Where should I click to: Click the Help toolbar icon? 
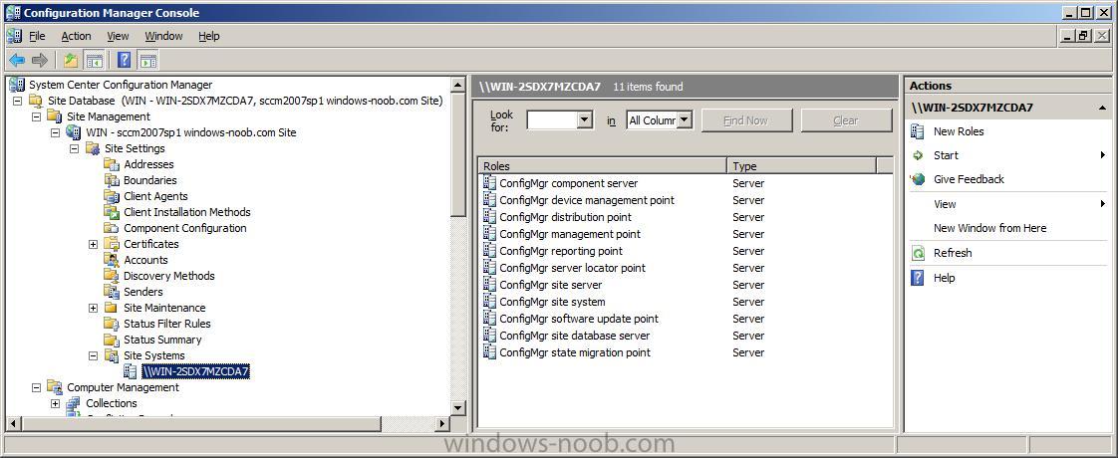point(125,61)
